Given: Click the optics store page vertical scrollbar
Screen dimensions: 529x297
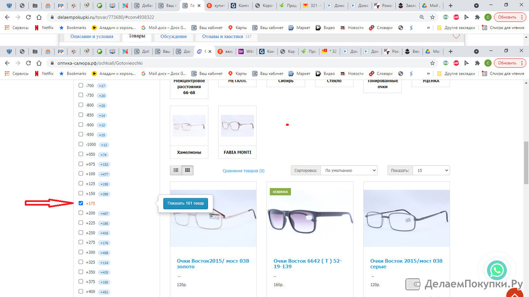Looking at the screenshot, I should point(526,162).
